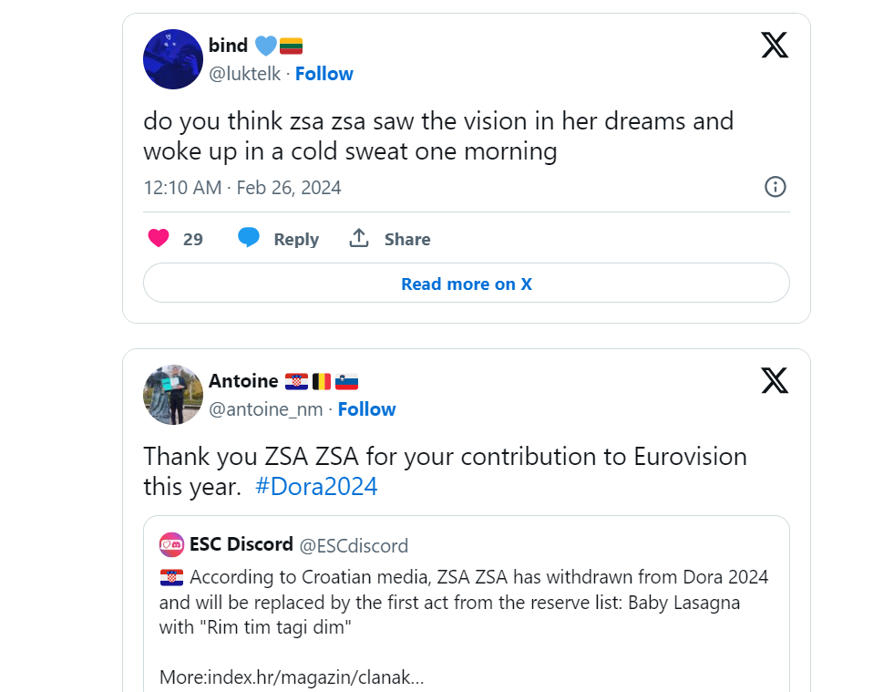873x692 pixels.
Task: Open the tweet info circle icon
Action: [775, 187]
